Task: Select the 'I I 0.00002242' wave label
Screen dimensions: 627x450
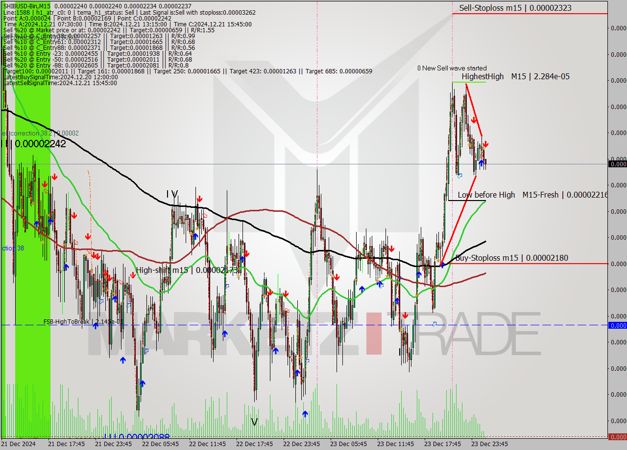Action: pyautogui.click(x=33, y=144)
